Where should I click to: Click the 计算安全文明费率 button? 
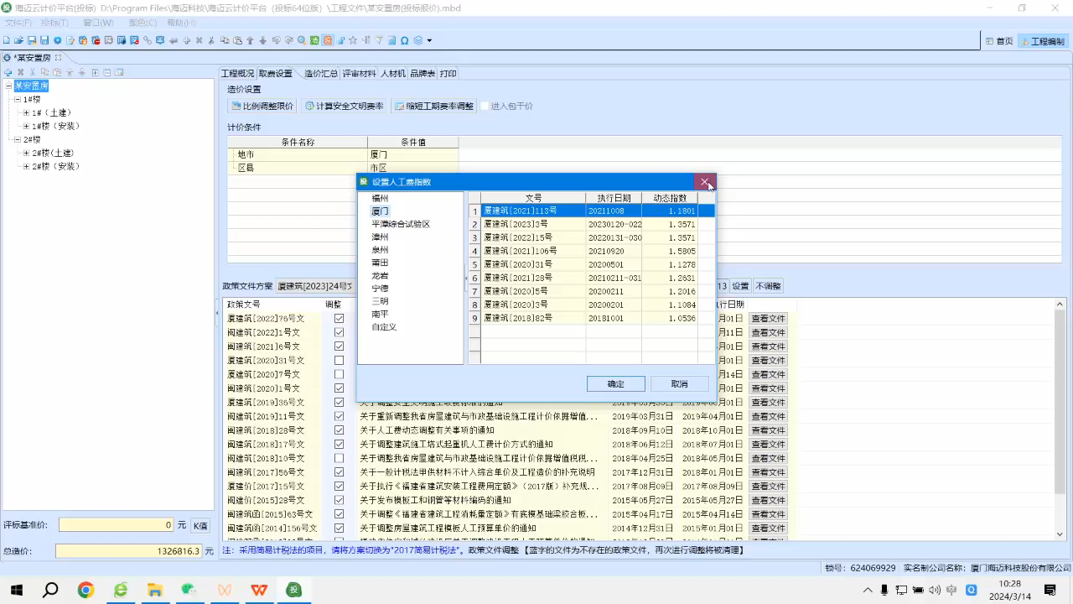(x=344, y=106)
